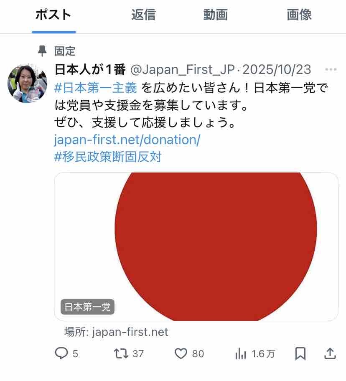Select the ポスト tab
Screen dimensions: 346x381
tap(53, 15)
